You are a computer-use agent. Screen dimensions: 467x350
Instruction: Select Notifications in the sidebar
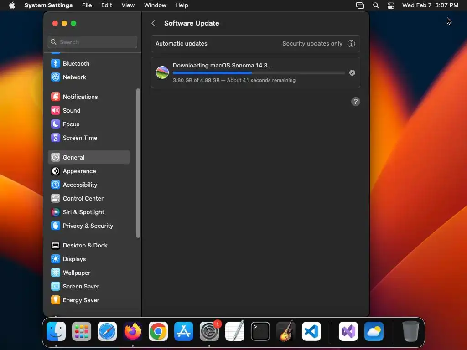point(89,97)
